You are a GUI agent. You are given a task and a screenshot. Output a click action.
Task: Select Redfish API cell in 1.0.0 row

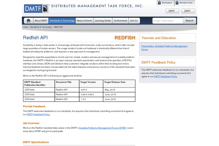pos(67,99)
